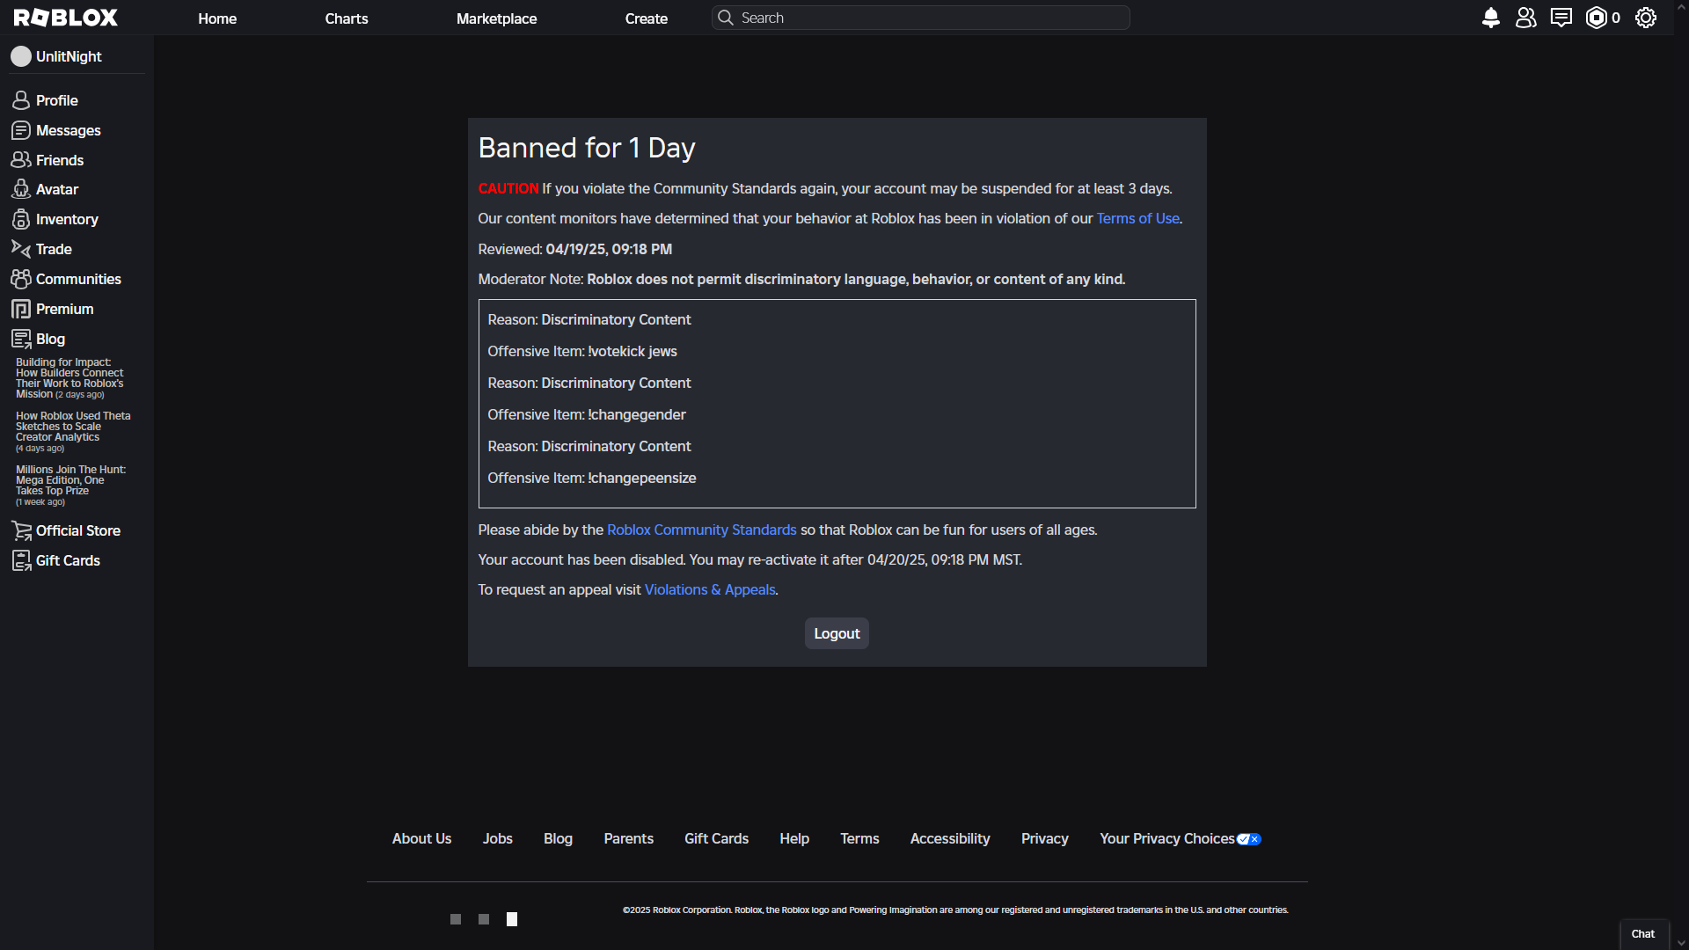Screen dimensions: 1689x950
Task: Open the UnlitNight username link
Action: [69, 56]
